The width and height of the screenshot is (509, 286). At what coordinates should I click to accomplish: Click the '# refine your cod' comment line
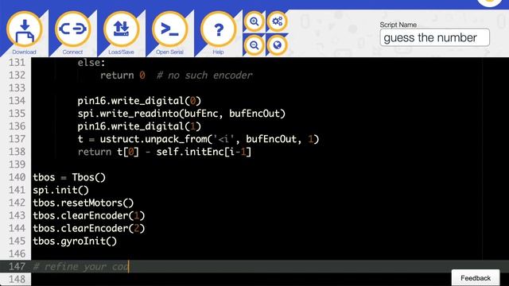tap(81, 267)
